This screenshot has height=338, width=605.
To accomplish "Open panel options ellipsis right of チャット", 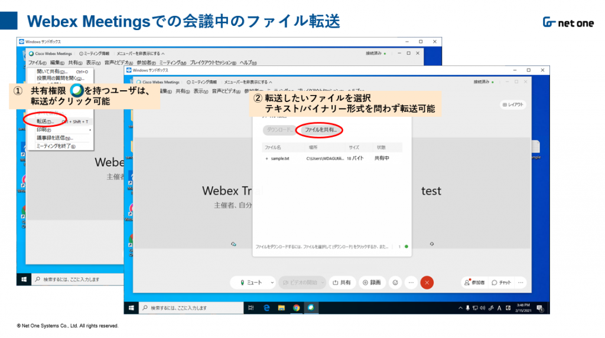I will click(521, 283).
